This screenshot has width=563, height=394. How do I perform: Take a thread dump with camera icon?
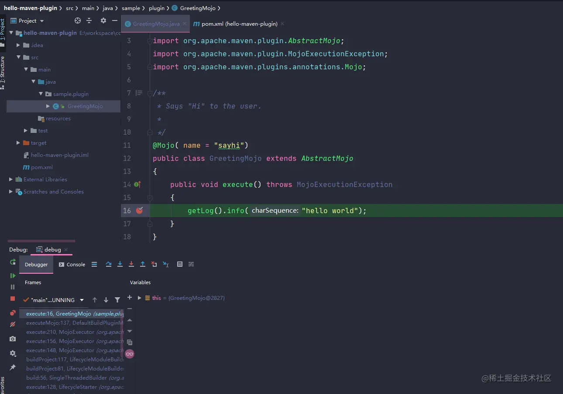pos(13,339)
